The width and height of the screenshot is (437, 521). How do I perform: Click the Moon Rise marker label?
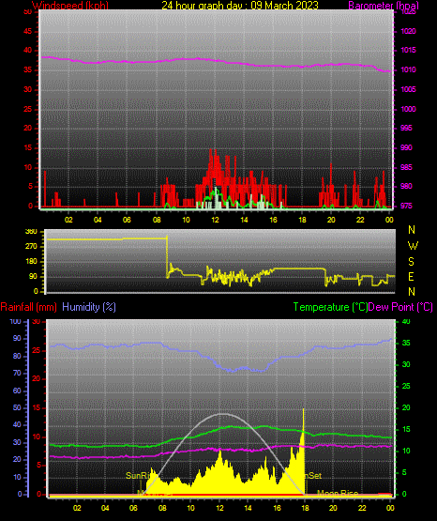tap(338, 494)
